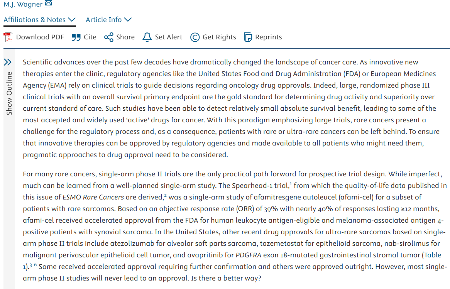
Task: Expand the Affiliations & Notes section
Action: 39,20
